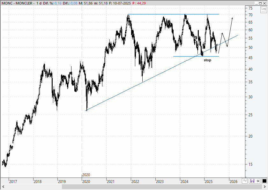Click the 'MONC - MONCLER' title text
This screenshot has width=268, height=190.
(17, 3)
